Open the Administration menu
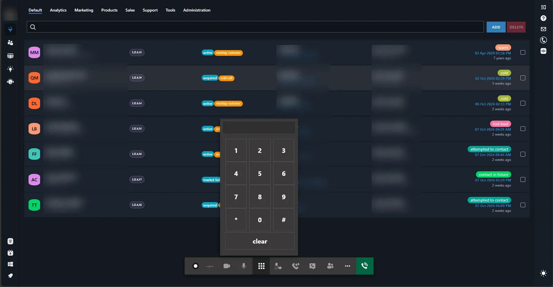The width and height of the screenshot is (553, 287). [197, 10]
